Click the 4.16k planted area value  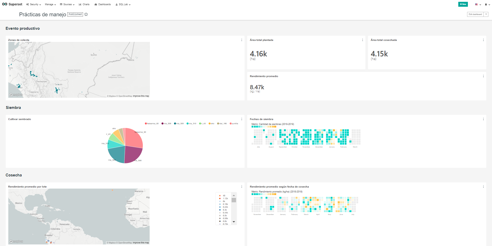(x=258, y=54)
